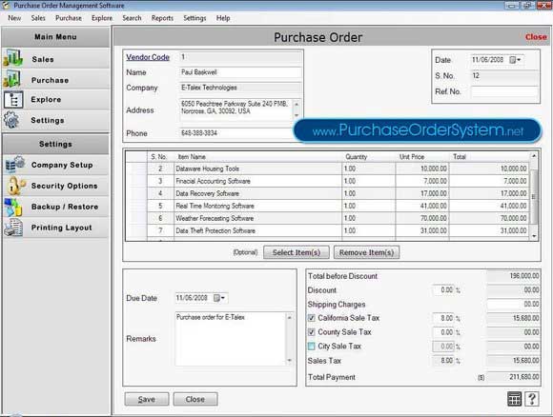The width and height of the screenshot is (553, 417).
Task: Open Backup / Restore icon
Action: [x=13, y=207]
